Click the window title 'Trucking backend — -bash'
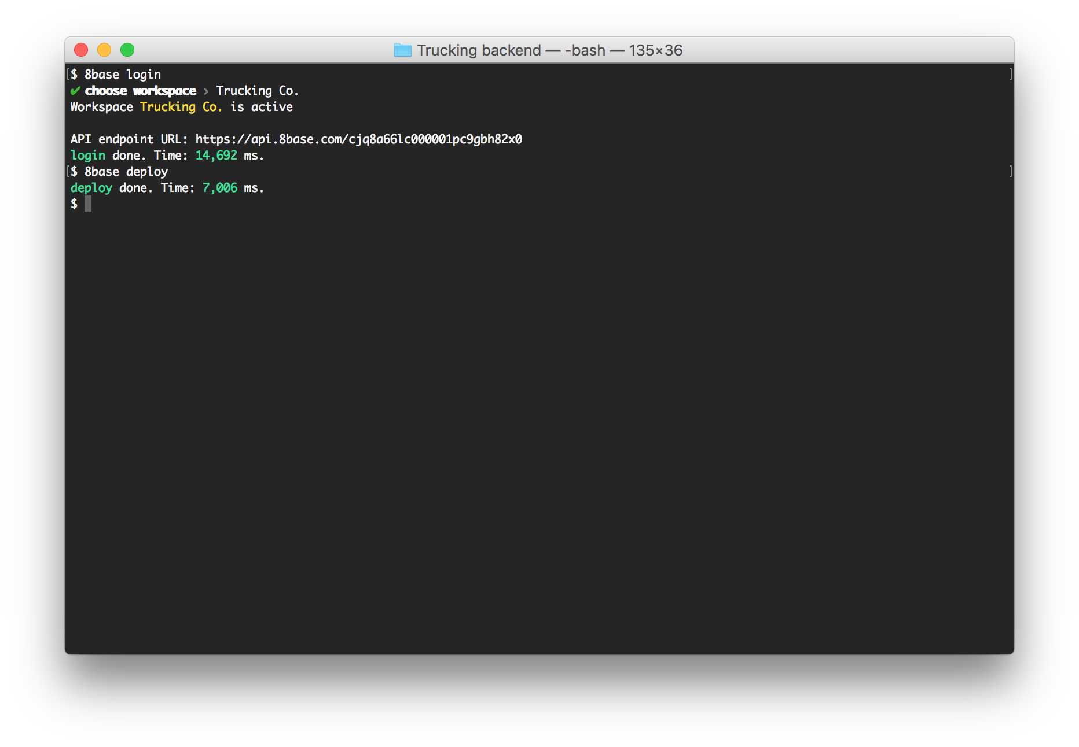 point(511,50)
